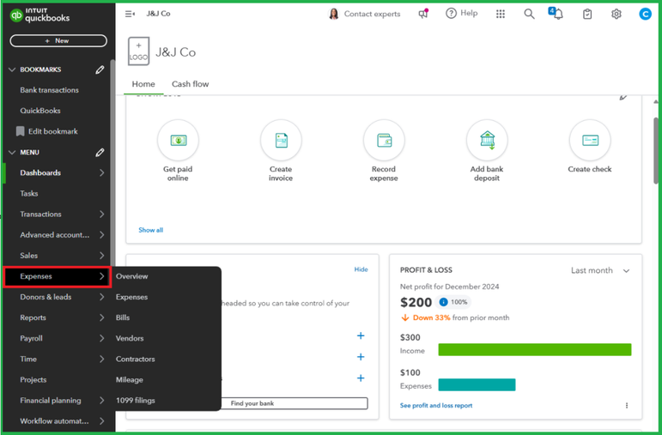Select Overview in the Expenses submenu

point(131,276)
